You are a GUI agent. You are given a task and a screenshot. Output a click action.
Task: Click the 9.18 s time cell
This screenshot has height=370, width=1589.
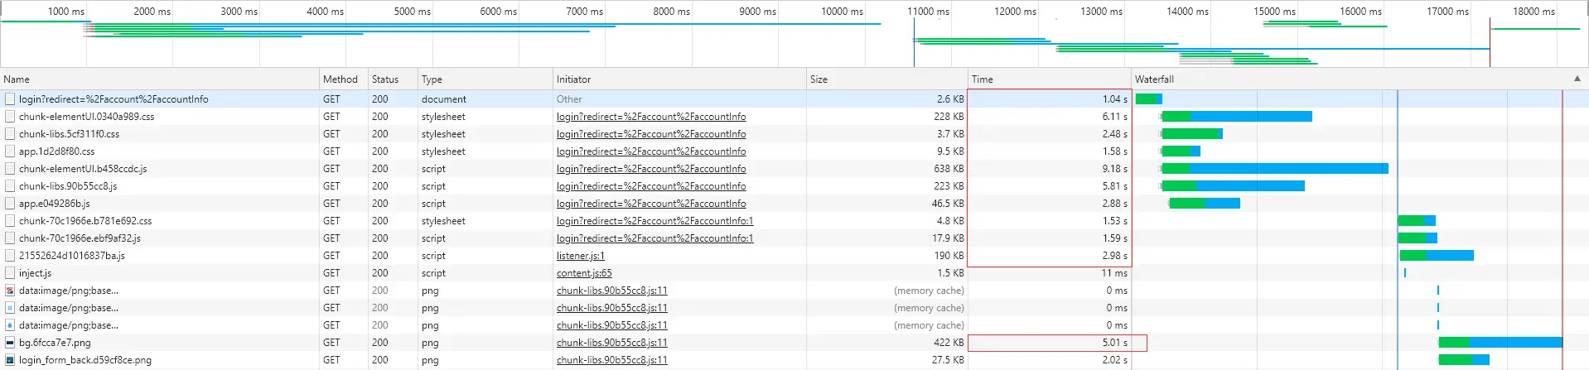pos(1049,169)
